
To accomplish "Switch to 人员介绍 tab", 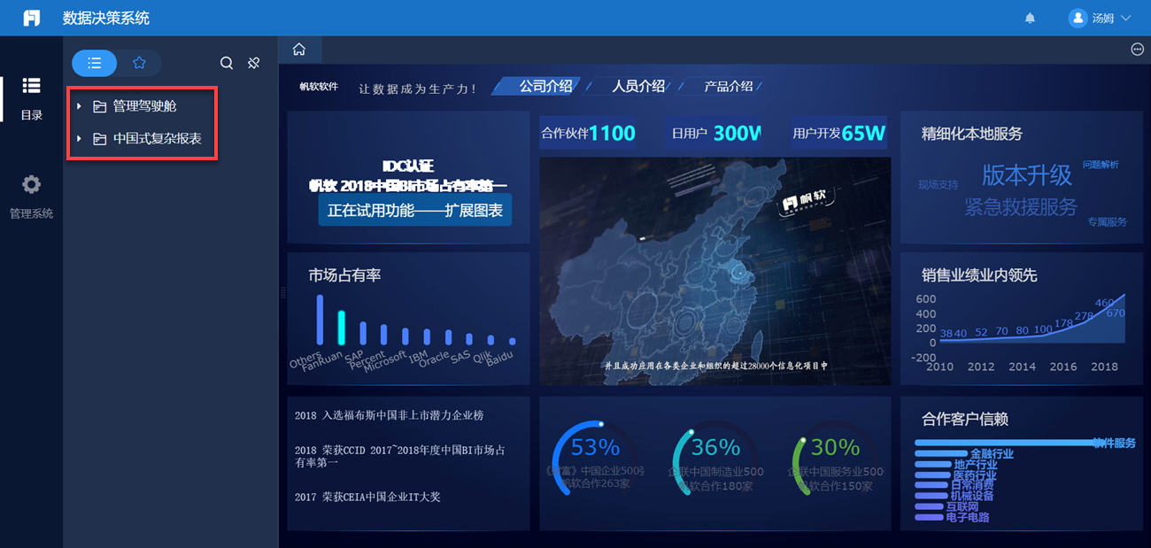I will (x=638, y=86).
